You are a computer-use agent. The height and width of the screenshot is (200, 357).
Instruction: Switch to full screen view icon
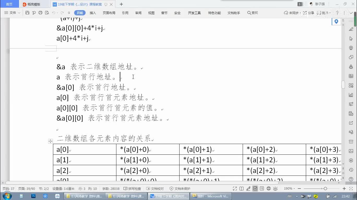(x=235, y=189)
